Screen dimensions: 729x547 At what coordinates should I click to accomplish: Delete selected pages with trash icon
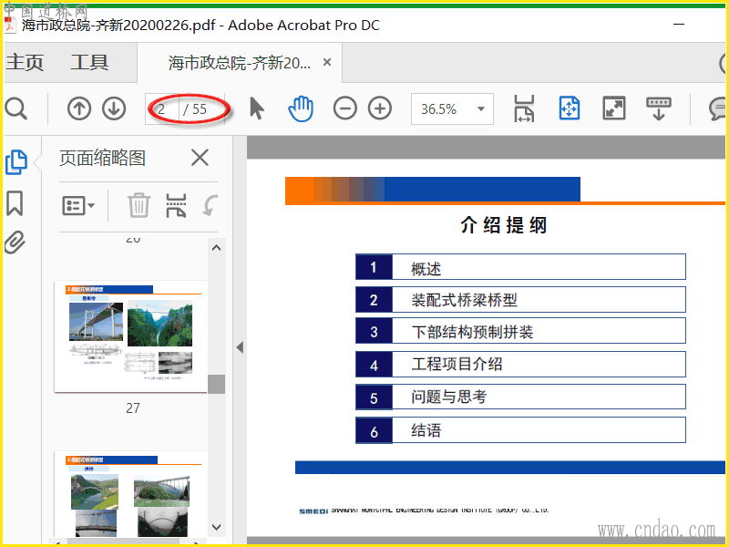[x=139, y=205]
